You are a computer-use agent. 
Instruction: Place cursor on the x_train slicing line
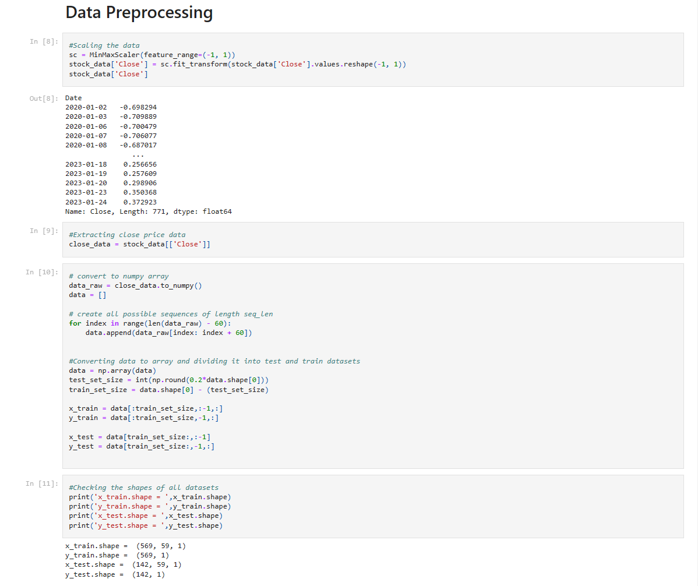146,408
